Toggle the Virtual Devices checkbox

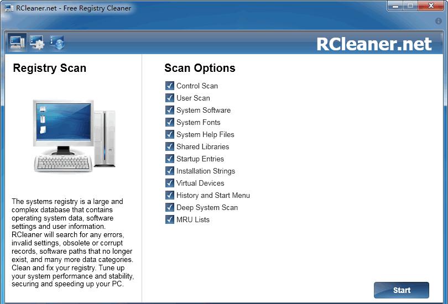(170, 183)
